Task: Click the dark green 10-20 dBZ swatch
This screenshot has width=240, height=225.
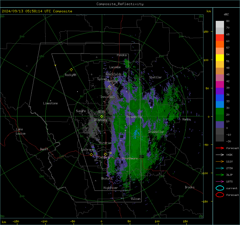Action: click(220, 118)
